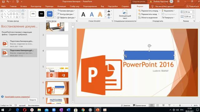Screen dimensions: 200x112
Task: Select the triangle shape in shapes gallery
Action: pyautogui.click(x=2, y=14)
